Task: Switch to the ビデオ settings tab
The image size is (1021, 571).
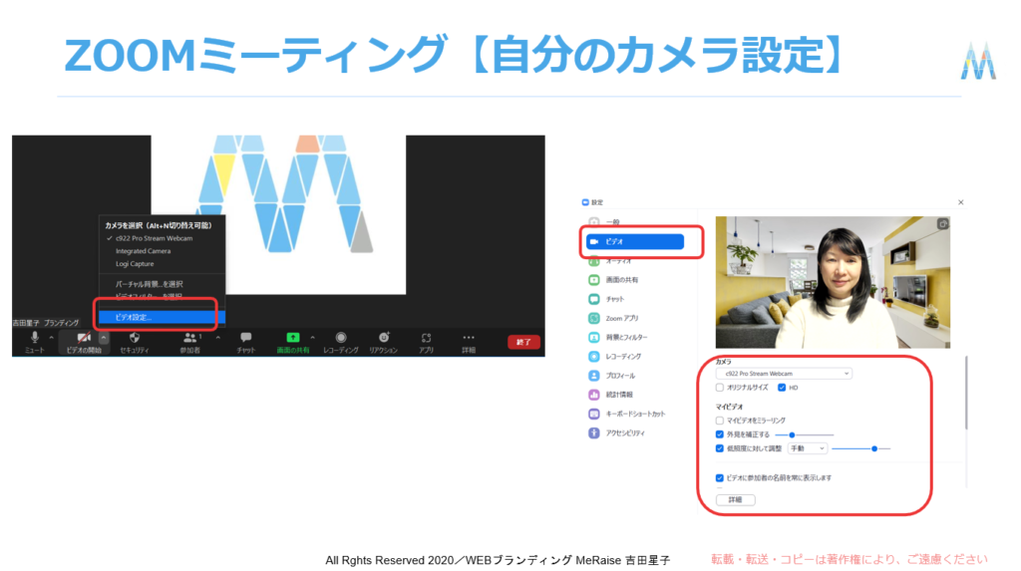Action: coord(635,241)
